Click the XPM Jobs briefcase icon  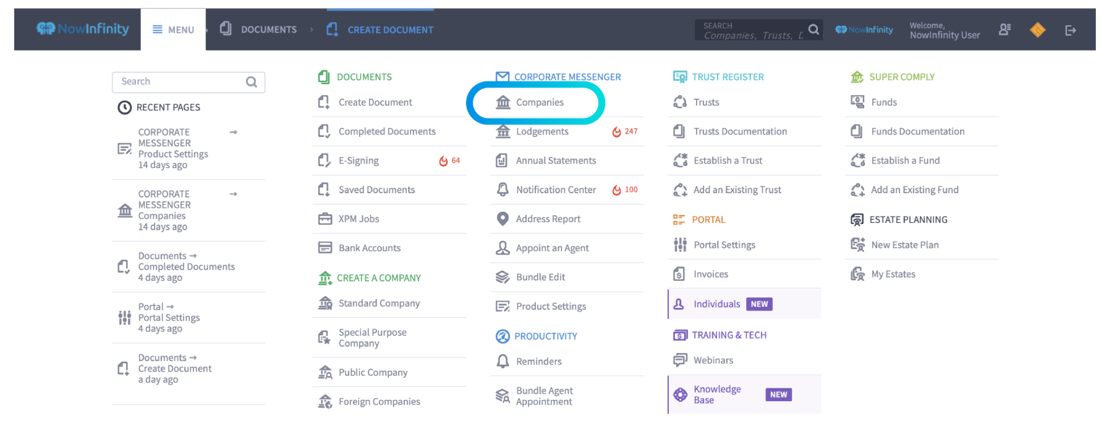[325, 219]
